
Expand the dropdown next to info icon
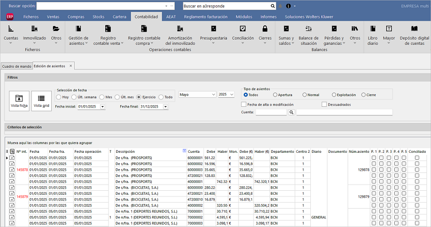295,6
